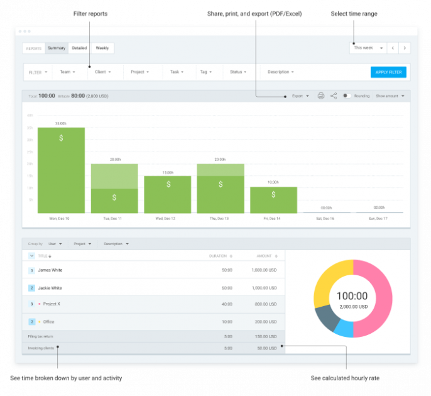
Task: Sort by Duration column arrows
Action: (231, 256)
